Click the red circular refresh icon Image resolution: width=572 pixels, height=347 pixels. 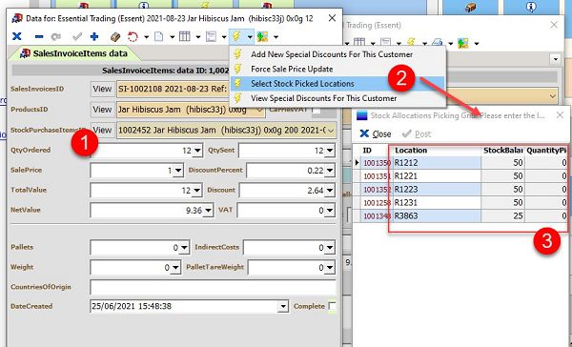[133, 36]
